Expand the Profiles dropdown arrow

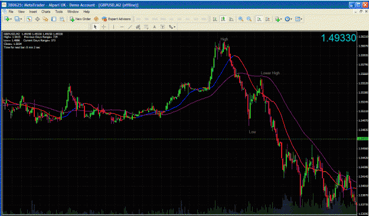coord(21,19)
